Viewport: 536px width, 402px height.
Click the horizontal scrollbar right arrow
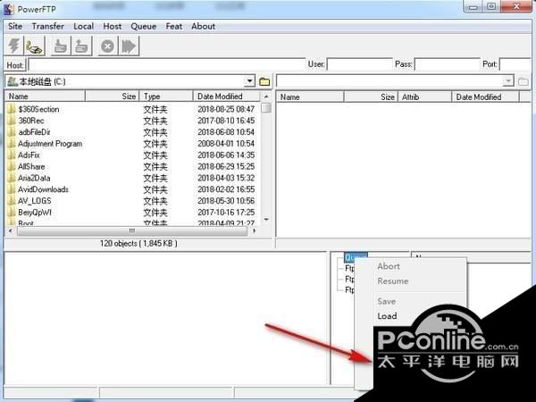point(254,231)
